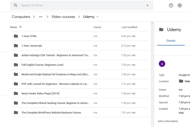Switch to the Details tab
190x127 pixels.
coord(171,41)
